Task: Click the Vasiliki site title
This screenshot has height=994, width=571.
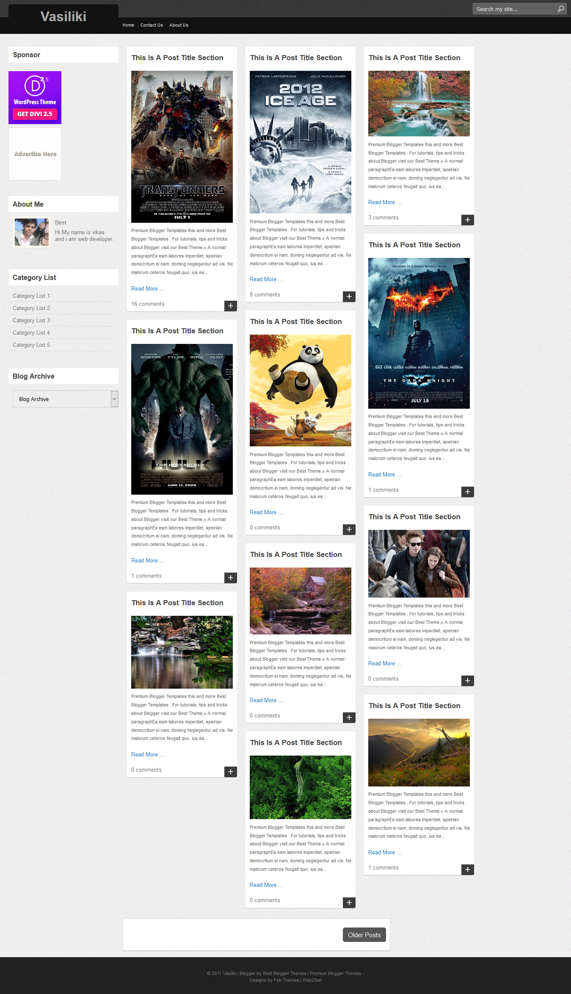Action: coord(63,17)
